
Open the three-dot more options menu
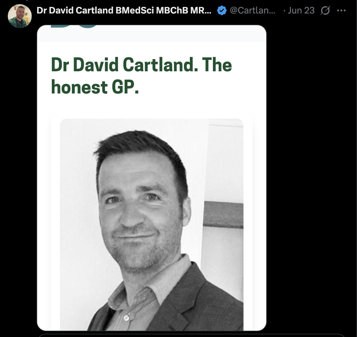pyautogui.click(x=341, y=10)
